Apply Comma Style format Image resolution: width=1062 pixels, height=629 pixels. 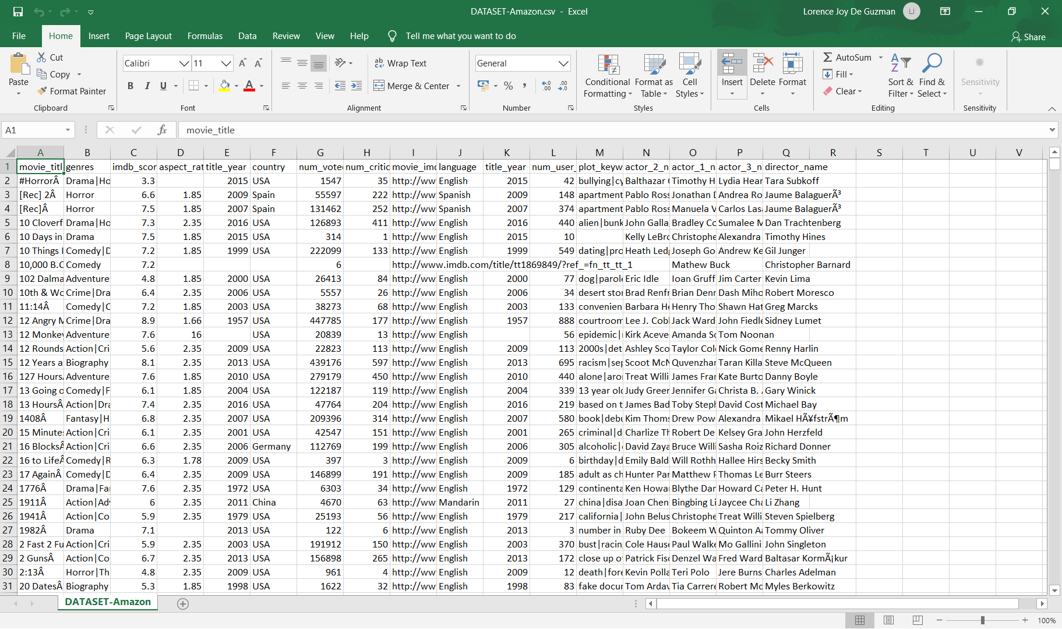coord(525,86)
